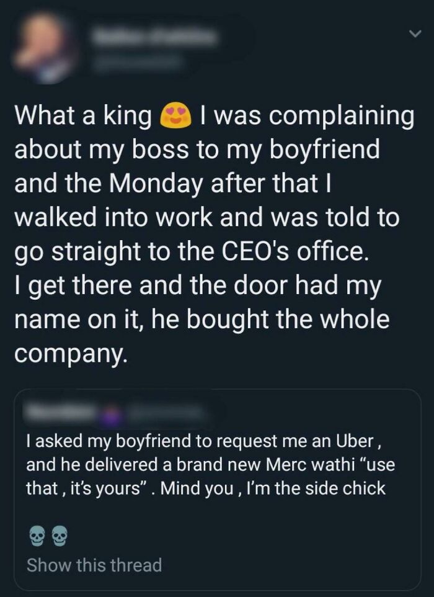
Task: Click the purple verified-style badge near quoted username
Action: click(x=110, y=415)
